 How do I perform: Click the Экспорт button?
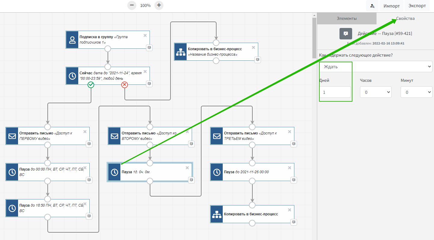417,6
